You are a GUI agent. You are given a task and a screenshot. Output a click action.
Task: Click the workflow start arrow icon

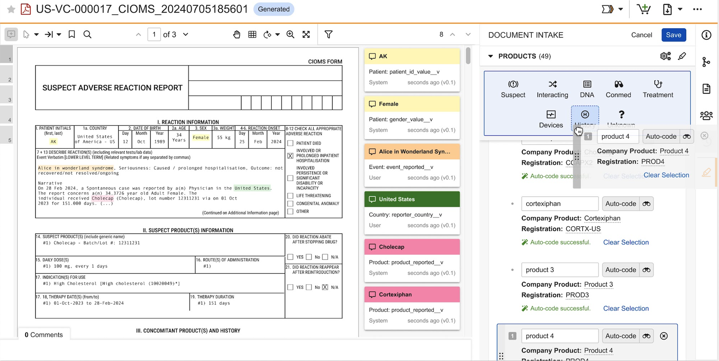(607, 9)
